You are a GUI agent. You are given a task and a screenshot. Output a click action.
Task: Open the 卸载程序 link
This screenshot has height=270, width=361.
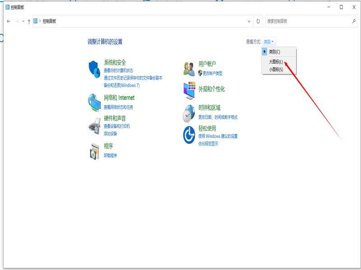pyautogui.click(x=110, y=156)
